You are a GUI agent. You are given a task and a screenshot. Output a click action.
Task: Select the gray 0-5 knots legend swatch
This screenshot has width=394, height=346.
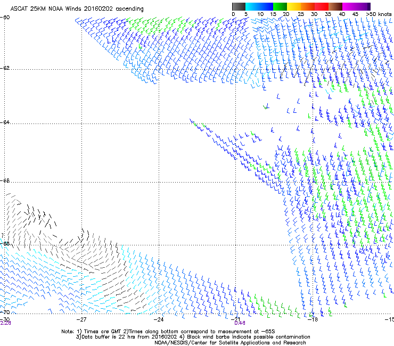click(239, 6)
